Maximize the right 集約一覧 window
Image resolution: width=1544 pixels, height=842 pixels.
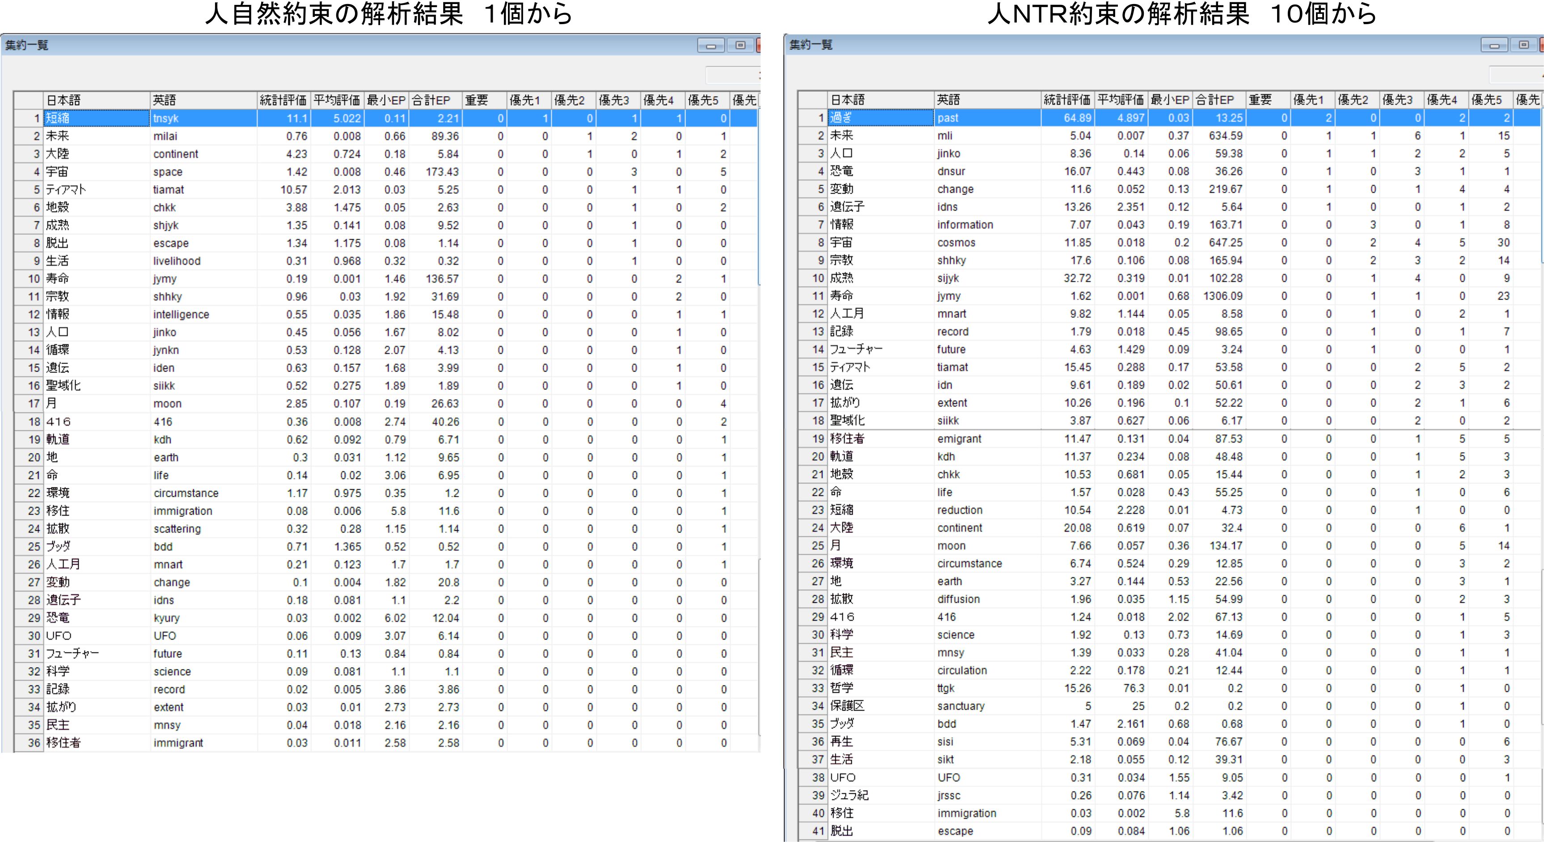[x=1523, y=46]
